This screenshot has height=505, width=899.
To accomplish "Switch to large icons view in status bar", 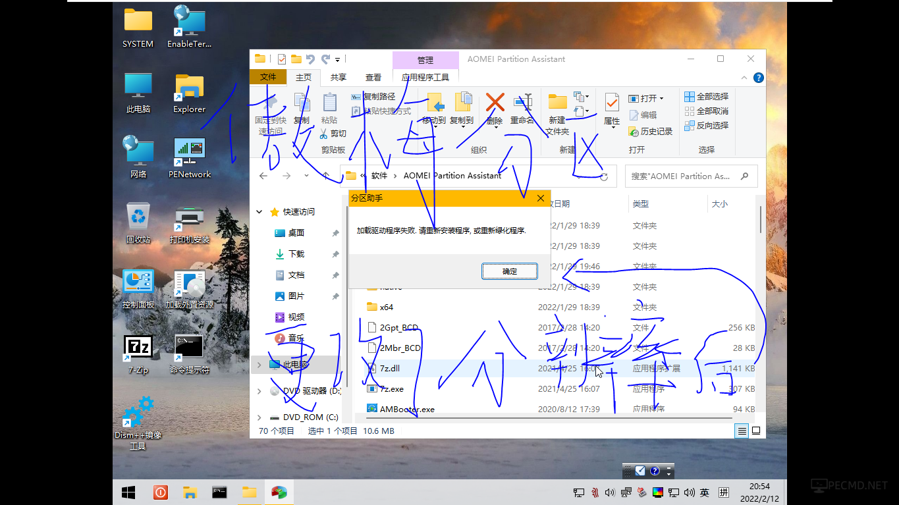I will (756, 431).
